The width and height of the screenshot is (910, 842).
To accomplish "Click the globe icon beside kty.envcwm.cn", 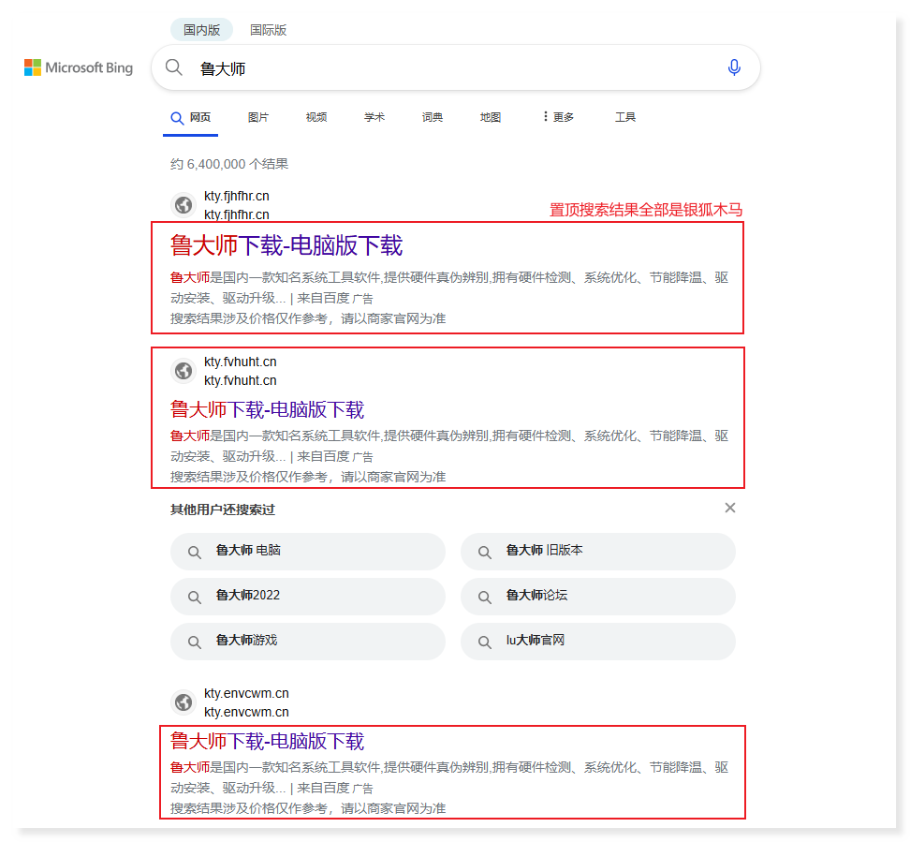I will pyautogui.click(x=184, y=702).
